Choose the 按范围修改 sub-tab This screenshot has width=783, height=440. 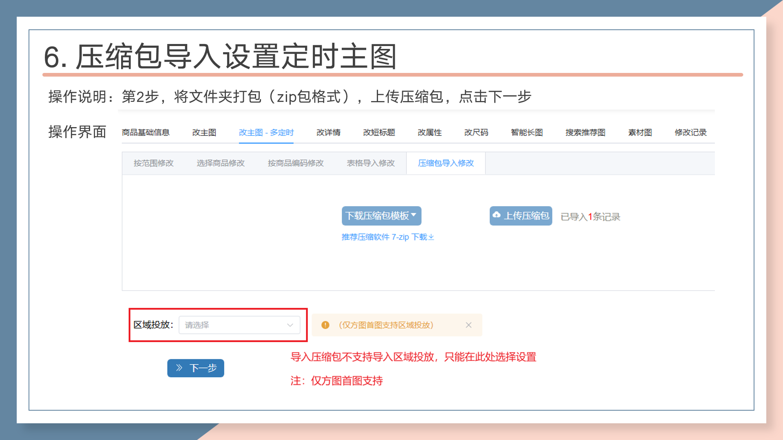click(x=153, y=163)
